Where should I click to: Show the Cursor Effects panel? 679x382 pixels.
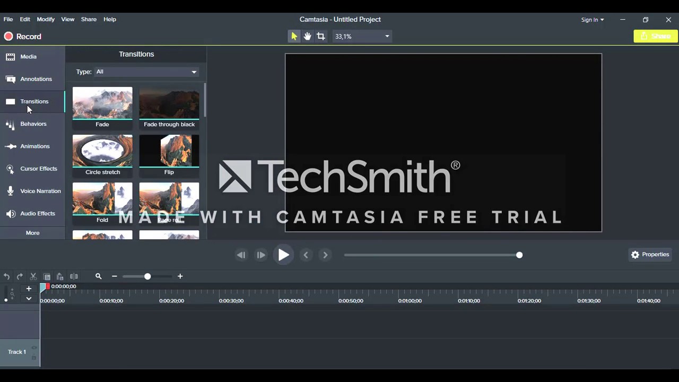pos(32,169)
